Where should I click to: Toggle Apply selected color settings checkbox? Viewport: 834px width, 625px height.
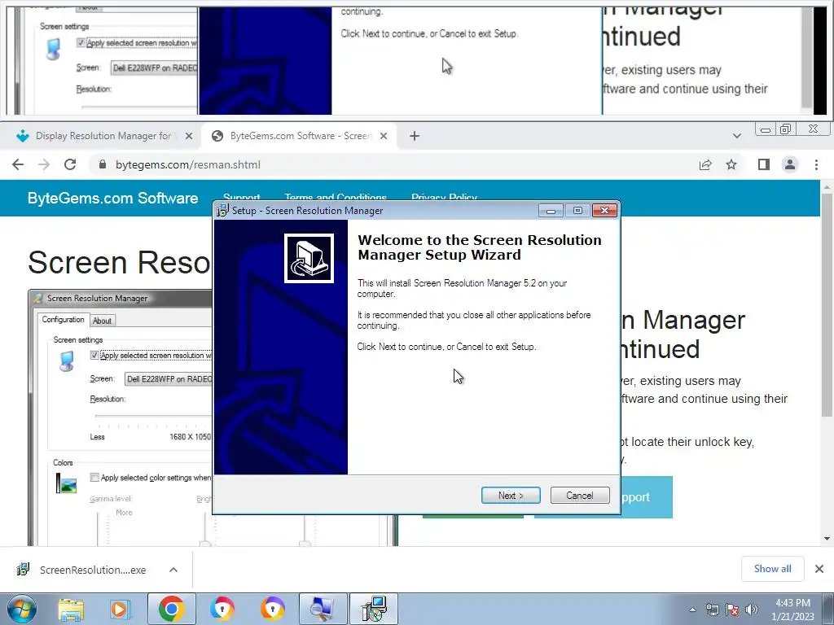(x=94, y=477)
